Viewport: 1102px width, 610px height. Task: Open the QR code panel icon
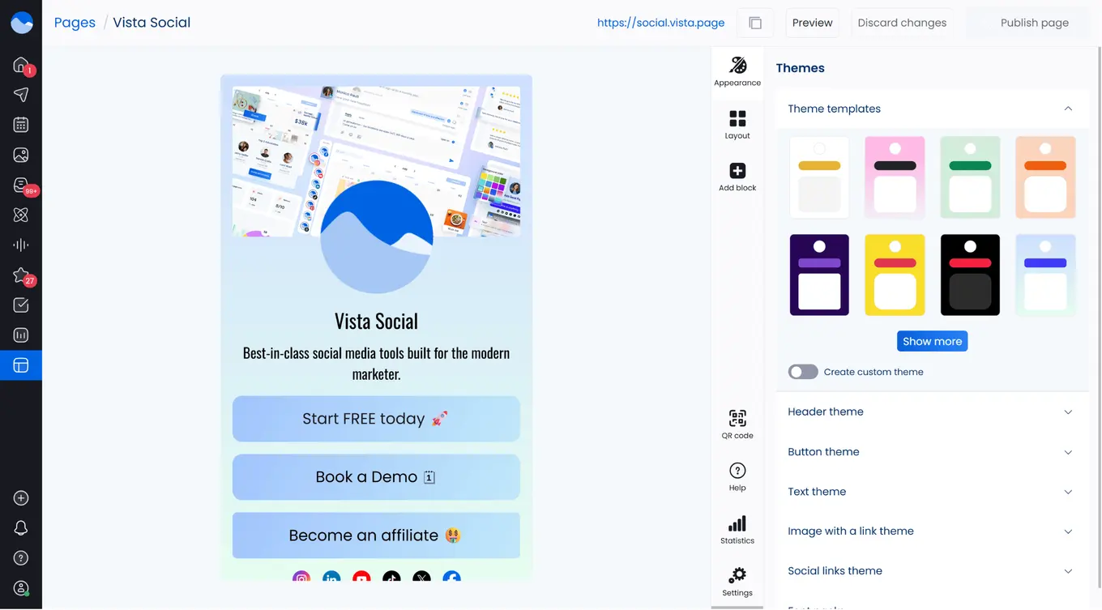(x=737, y=417)
